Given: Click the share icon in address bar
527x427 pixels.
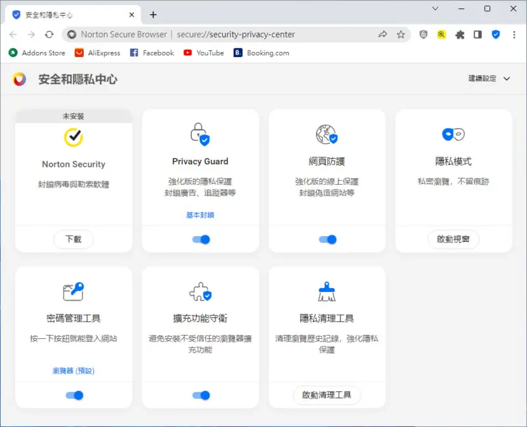Looking at the screenshot, I should [x=382, y=34].
